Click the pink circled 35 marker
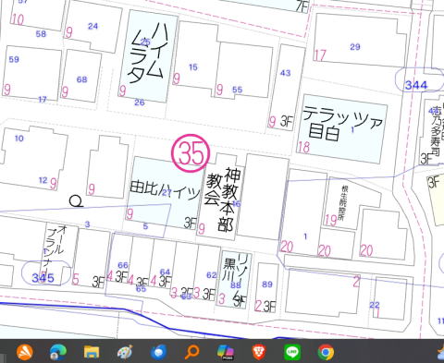Viewport: 444px width, 363px height. click(x=191, y=153)
